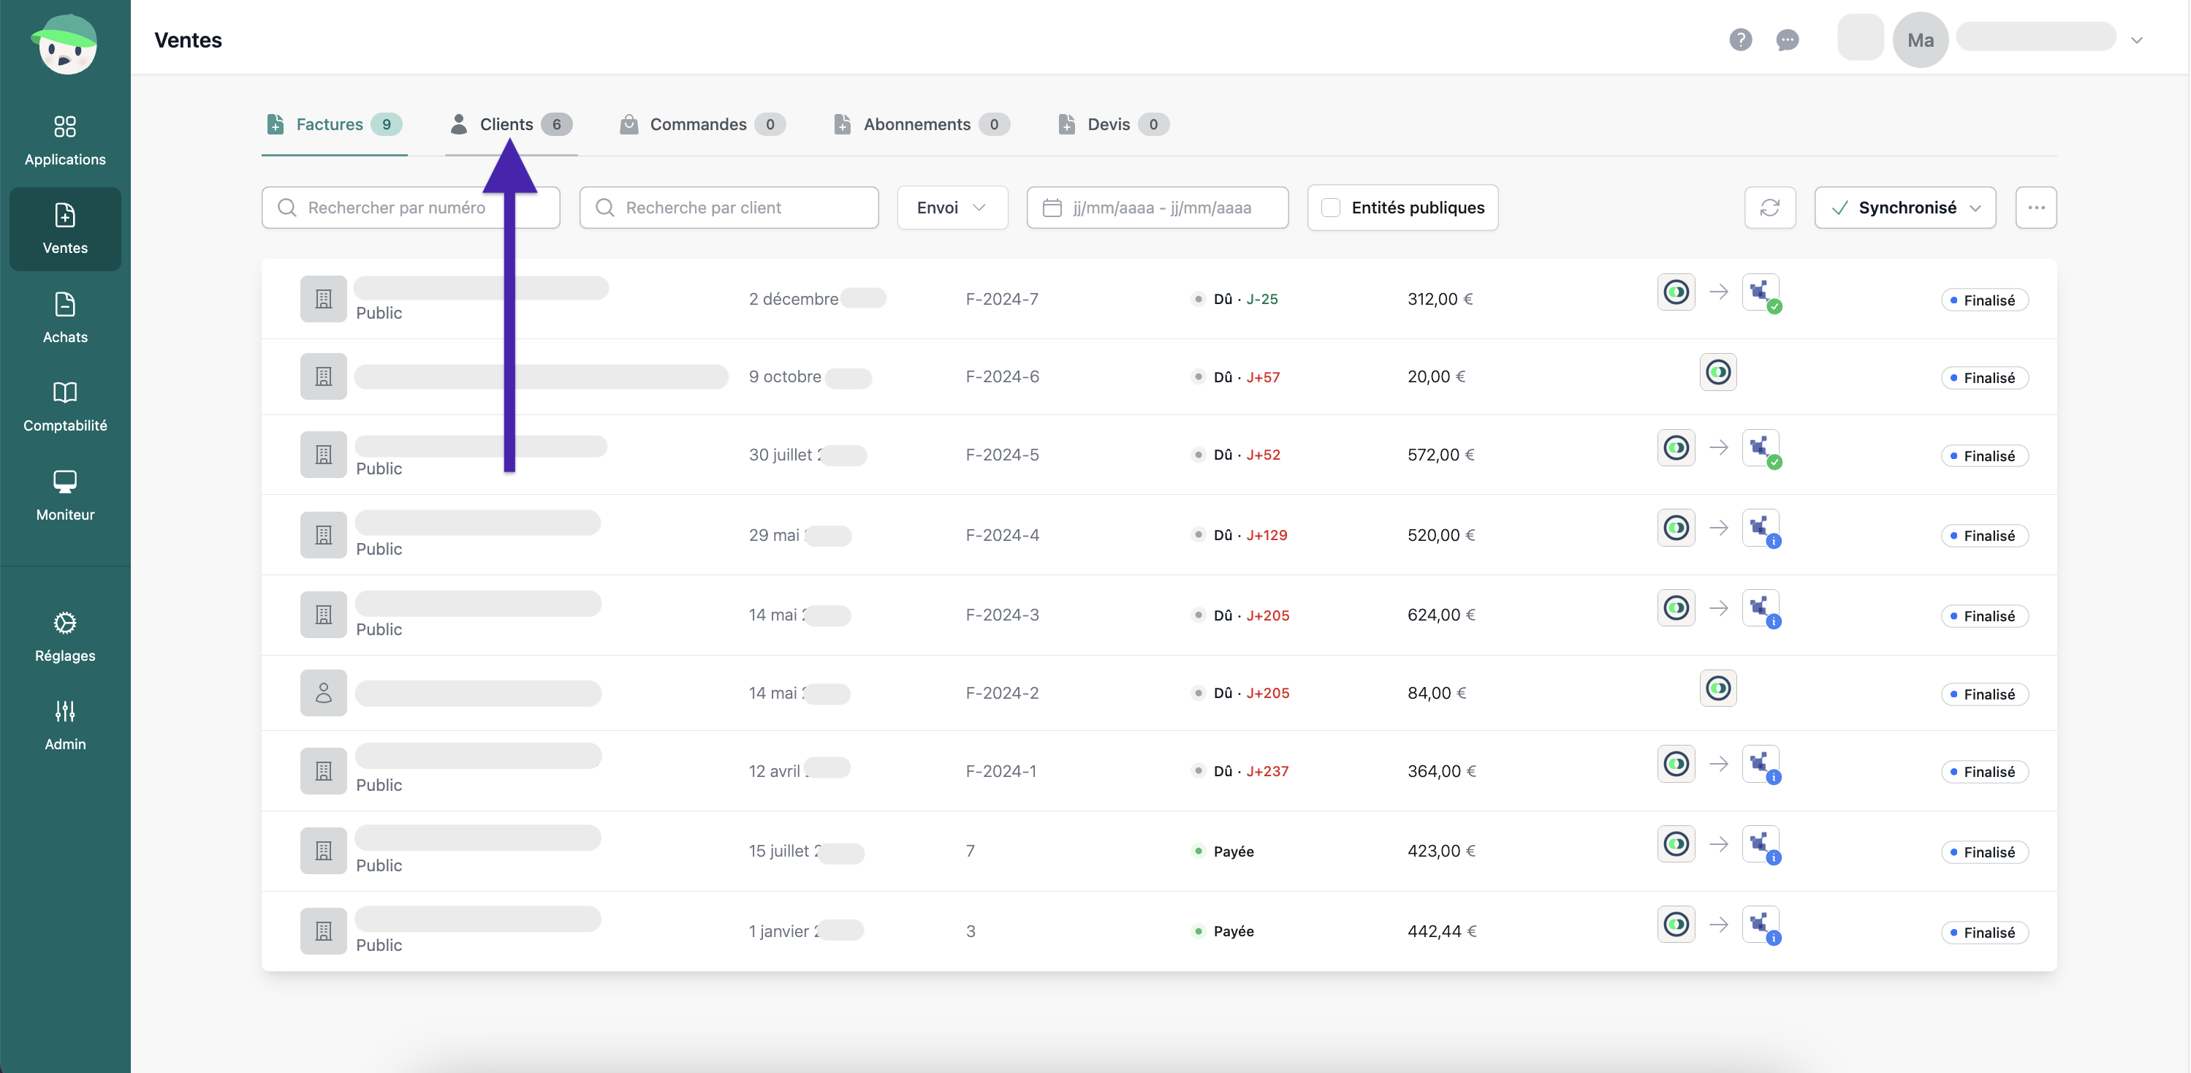Click Finalisé badge of invoice F-2024-6
2191x1073 pixels.
coord(1983,378)
